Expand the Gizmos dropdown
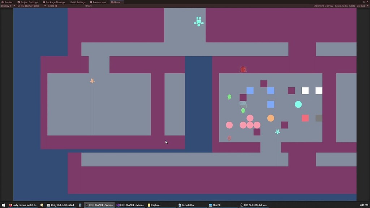This screenshot has height=208, width=370. pyautogui.click(x=361, y=6)
